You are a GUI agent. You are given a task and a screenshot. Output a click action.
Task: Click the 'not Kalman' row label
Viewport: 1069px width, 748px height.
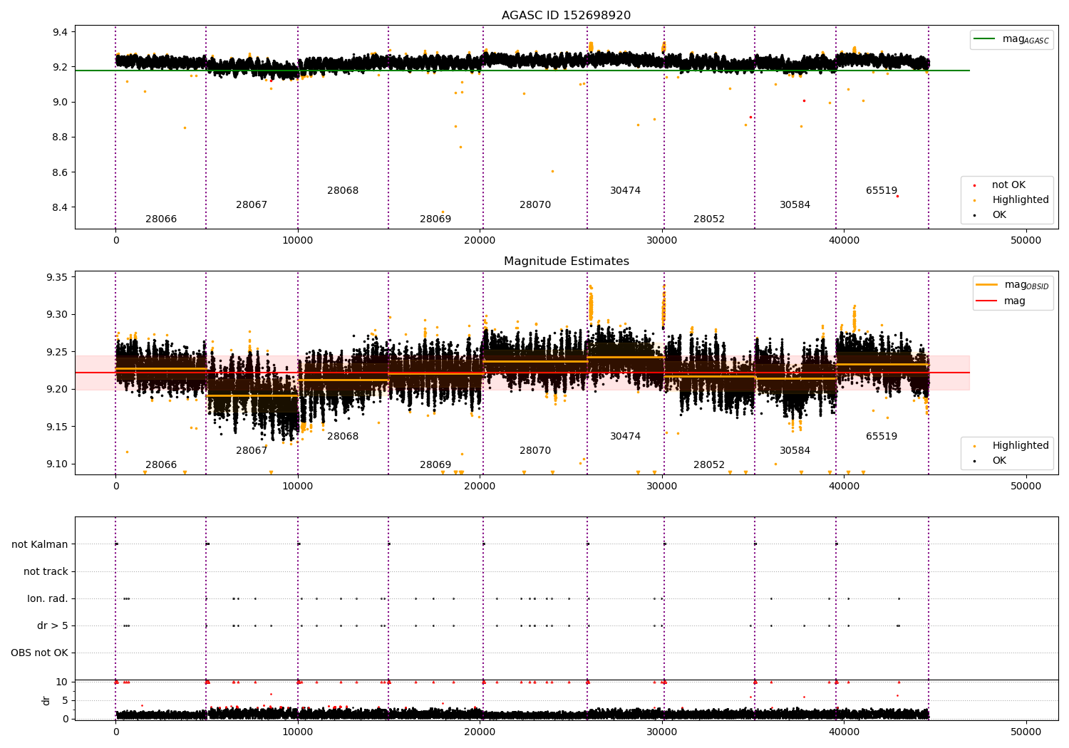[40, 545]
